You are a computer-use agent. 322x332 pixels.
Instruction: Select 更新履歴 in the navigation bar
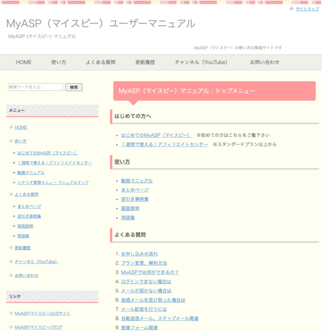[145, 62]
